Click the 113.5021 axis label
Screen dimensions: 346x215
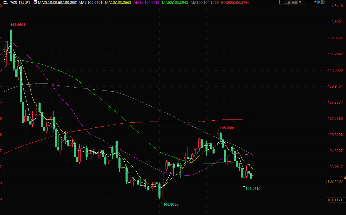[335, 22]
